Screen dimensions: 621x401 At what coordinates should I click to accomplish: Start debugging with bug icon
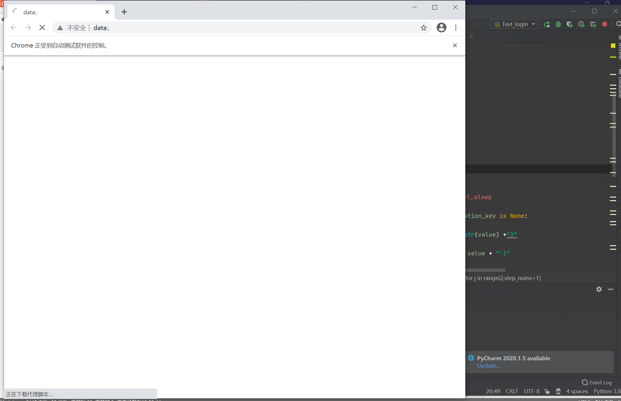[558, 24]
